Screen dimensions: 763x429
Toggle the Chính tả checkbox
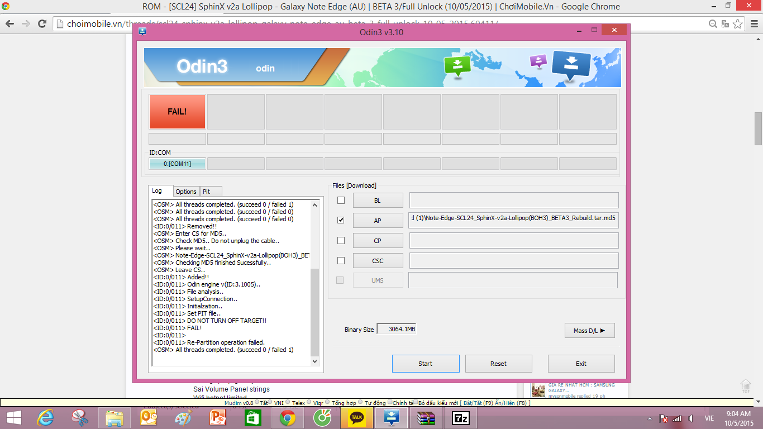tap(390, 402)
